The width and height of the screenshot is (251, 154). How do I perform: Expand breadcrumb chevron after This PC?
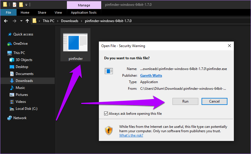click(58, 21)
